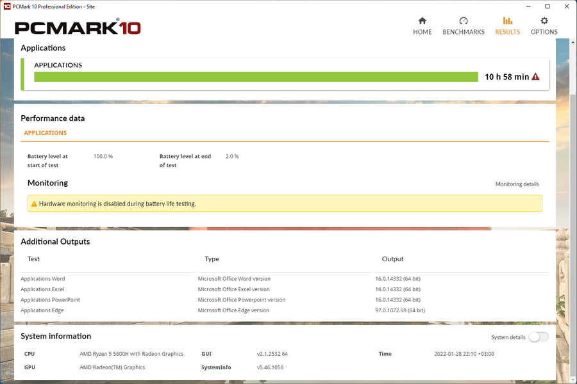Click the 97.0.1072.69 (64 bit) output value
The image size is (577, 384).
(400, 310)
